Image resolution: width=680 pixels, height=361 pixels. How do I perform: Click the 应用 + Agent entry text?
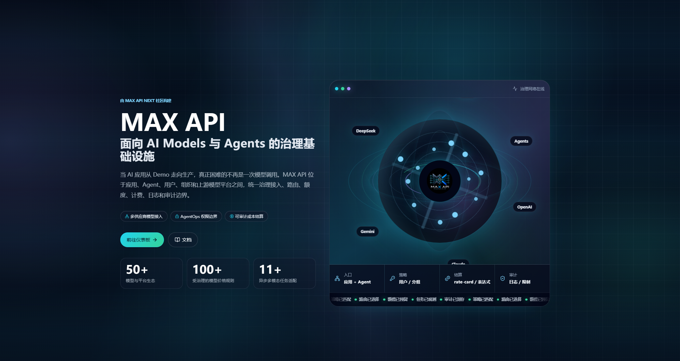[x=357, y=282]
